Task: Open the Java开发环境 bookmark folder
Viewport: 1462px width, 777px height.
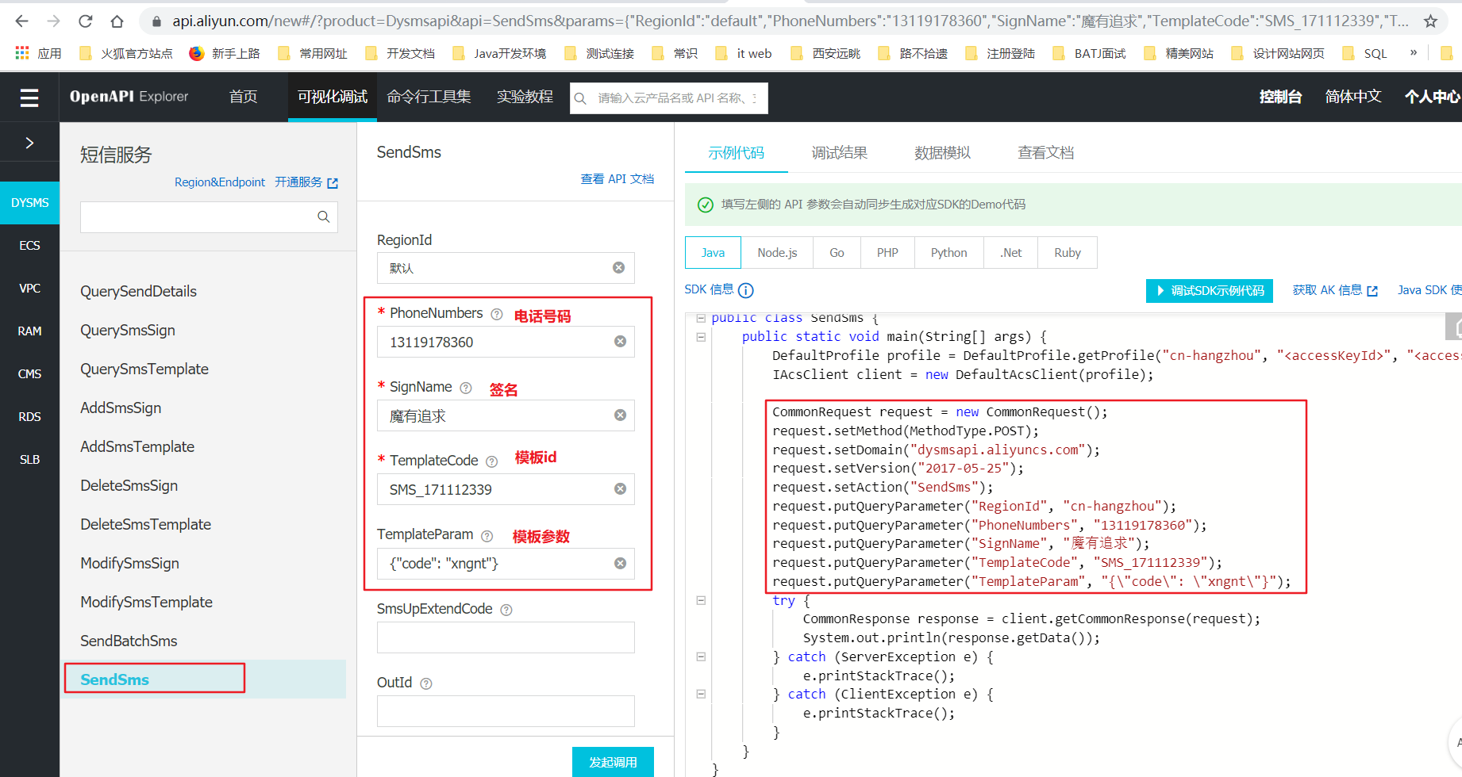Action: [499, 53]
